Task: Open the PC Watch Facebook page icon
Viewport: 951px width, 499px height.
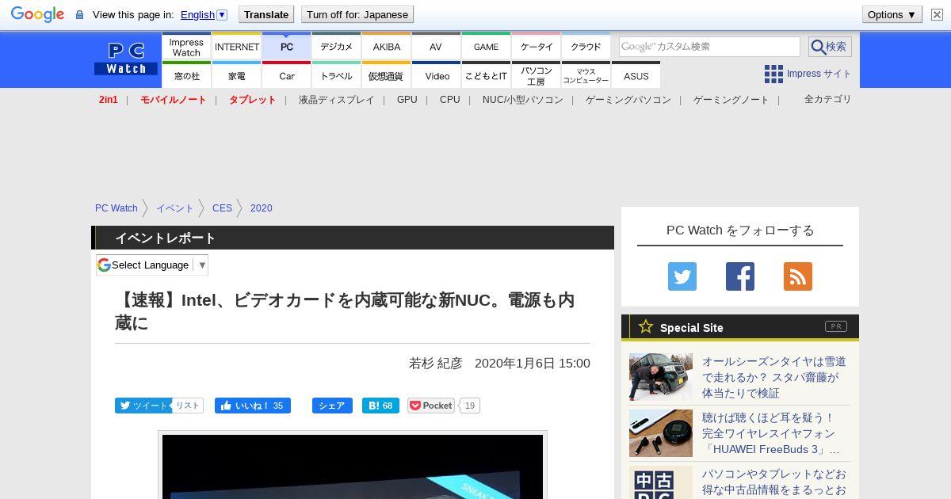Action: click(x=740, y=276)
